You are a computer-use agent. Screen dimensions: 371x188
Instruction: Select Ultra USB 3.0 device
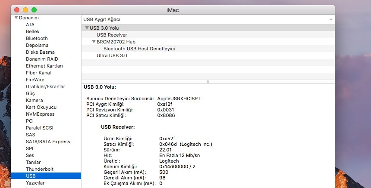coord(112,55)
